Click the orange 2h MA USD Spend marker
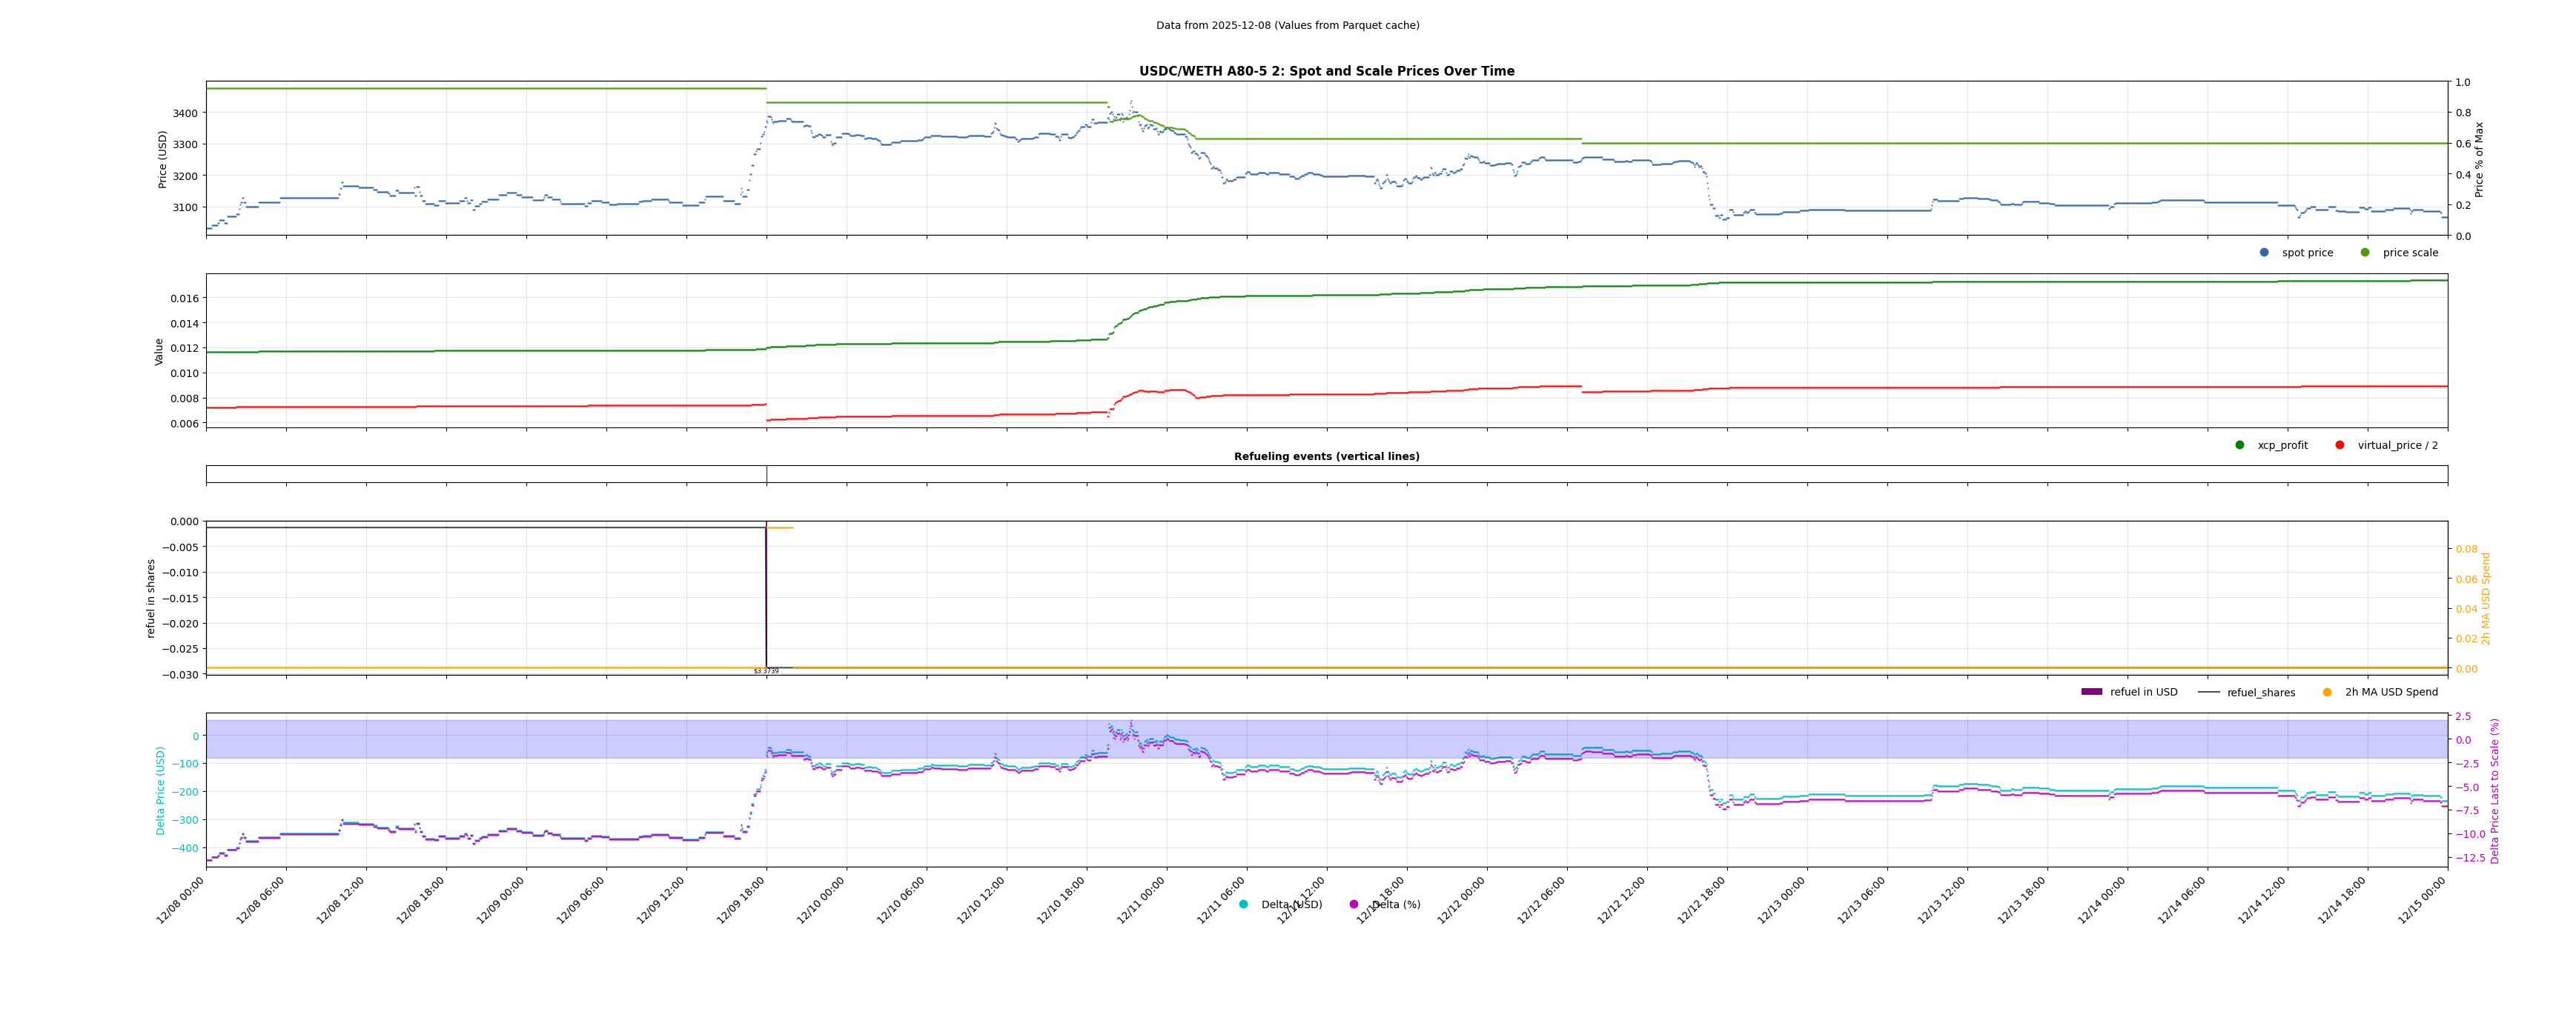2576x1020 pixels. 2327,693
